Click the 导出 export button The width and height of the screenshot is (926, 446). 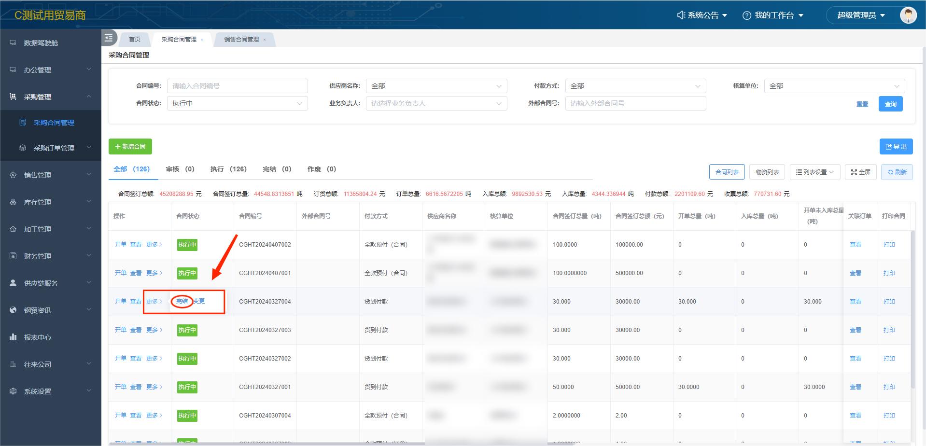coord(896,147)
